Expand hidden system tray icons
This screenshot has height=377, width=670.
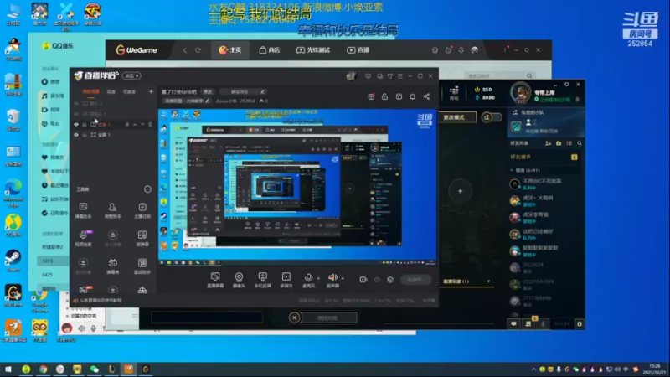coord(533,369)
